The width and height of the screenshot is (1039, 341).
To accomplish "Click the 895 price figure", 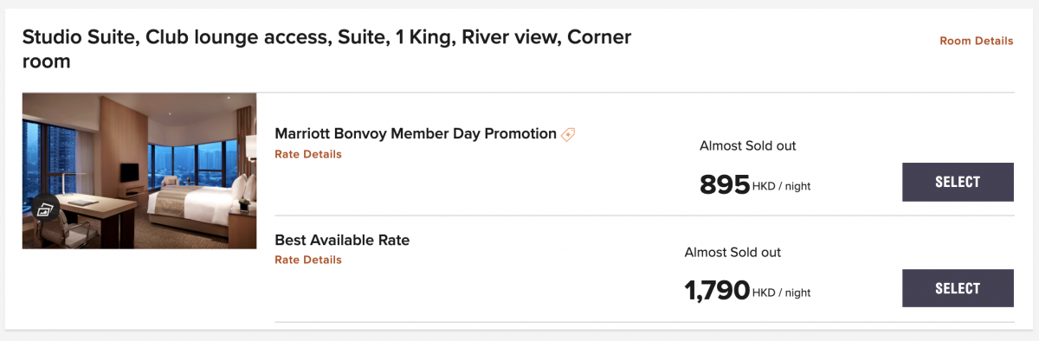I will (x=724, y=184).
